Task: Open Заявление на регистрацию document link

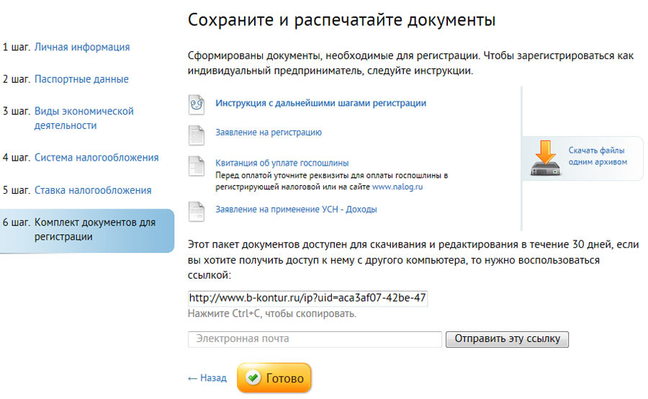Action: point(269,133)
